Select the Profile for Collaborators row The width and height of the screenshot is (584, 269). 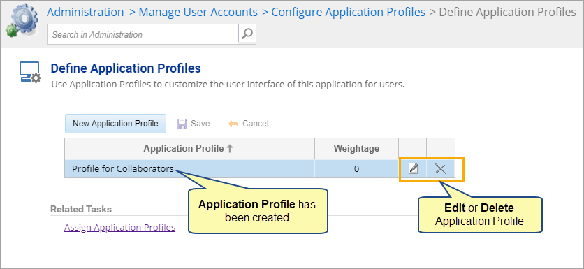tap(260, 169)
